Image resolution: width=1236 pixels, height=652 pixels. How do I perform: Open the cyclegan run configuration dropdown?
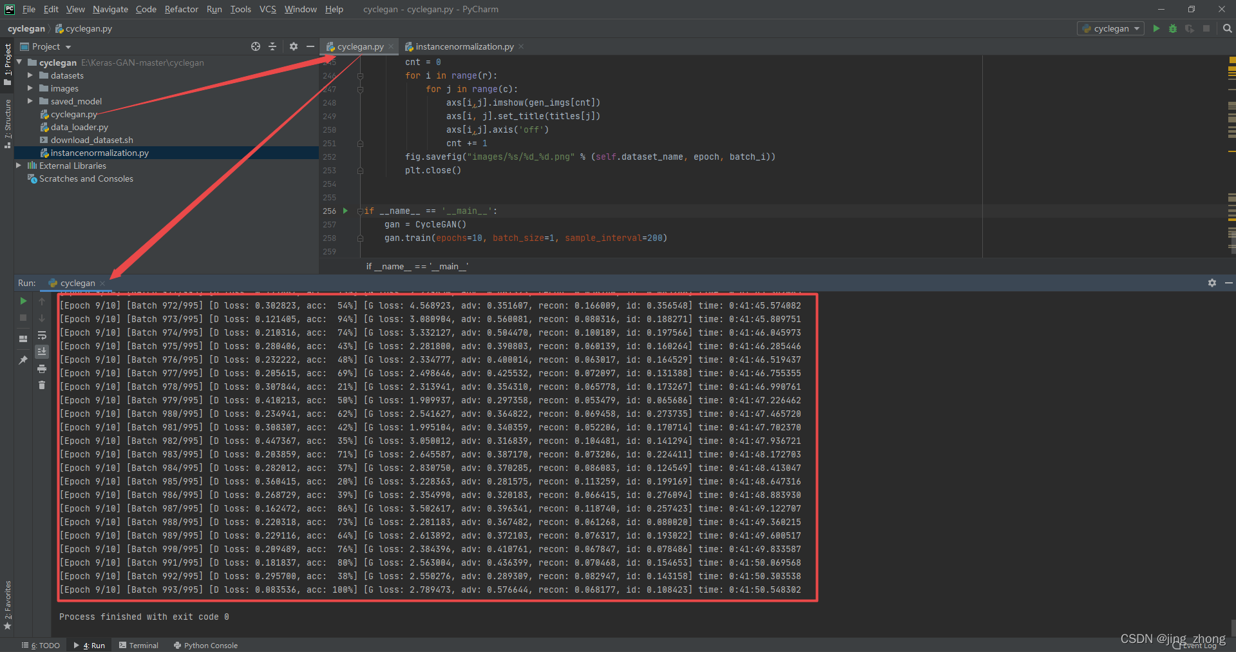[1110, 28]
